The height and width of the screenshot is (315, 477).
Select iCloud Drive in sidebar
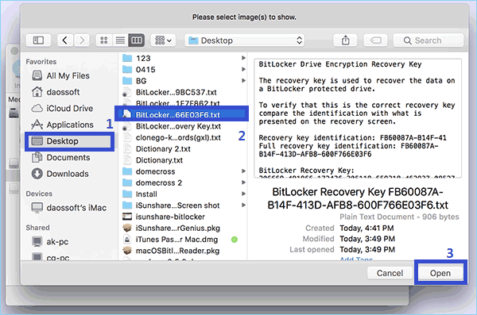[69, 109]
